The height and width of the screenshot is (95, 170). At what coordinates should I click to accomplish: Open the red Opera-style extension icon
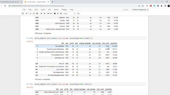tap(151, 6)
